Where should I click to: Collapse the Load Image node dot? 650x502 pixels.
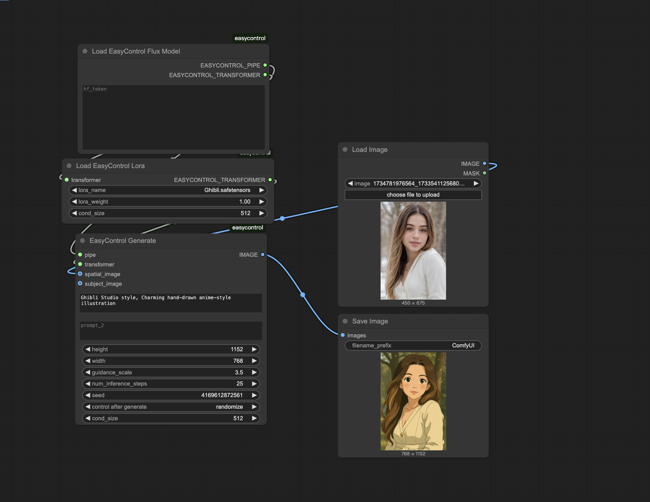tap(345, 150)
